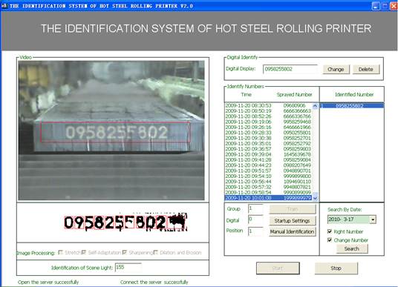Click the Group number input field
This screenshot has height=287, width=398.
(x=255, y=208)
